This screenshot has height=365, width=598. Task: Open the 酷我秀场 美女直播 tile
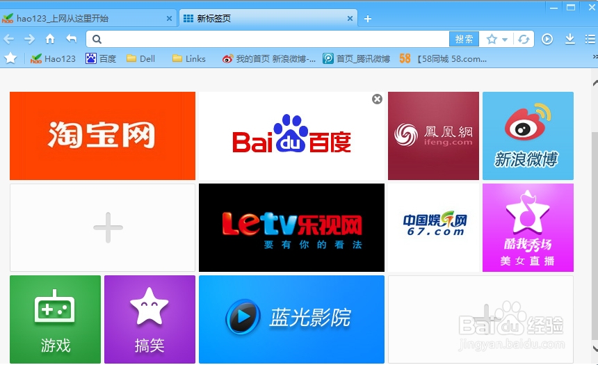(528, 228)
